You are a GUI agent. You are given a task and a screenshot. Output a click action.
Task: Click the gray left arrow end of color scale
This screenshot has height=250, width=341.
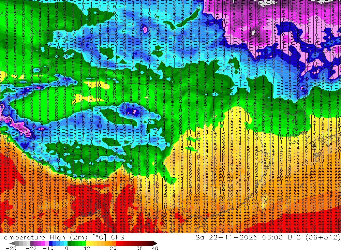coord(13,243)
